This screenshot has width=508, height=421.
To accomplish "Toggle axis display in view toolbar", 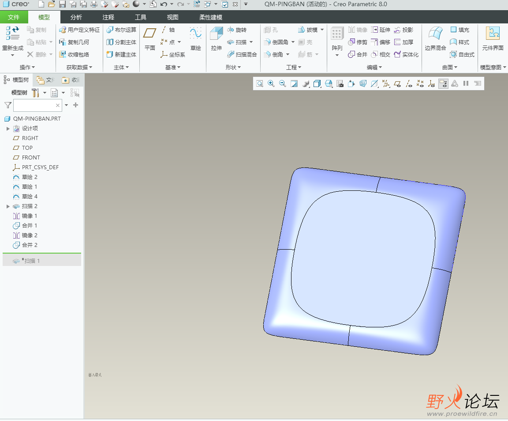I will click(x=409, y=84).
